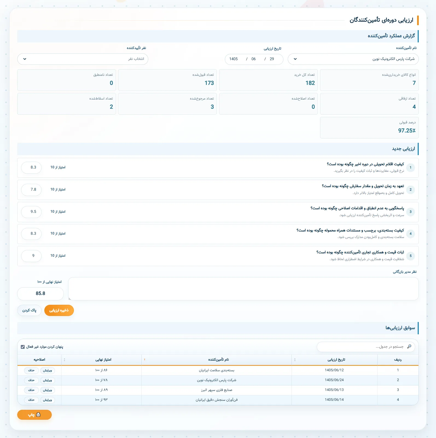Click inside the نظر مدیر بازرگانی comment box
This screenshot has width=436, height=438.
(x=243, y=289)
